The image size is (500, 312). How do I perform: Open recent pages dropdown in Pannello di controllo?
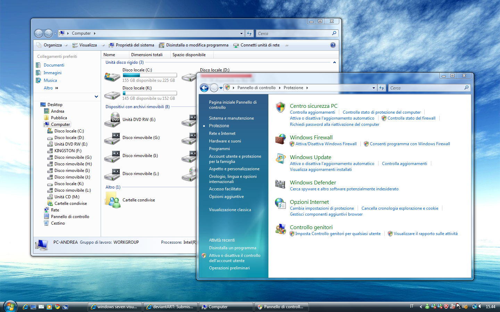221,88
